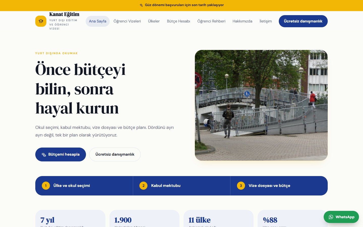Click the header Ücretsiz danışmanlık button

click(x=303, y=21)
